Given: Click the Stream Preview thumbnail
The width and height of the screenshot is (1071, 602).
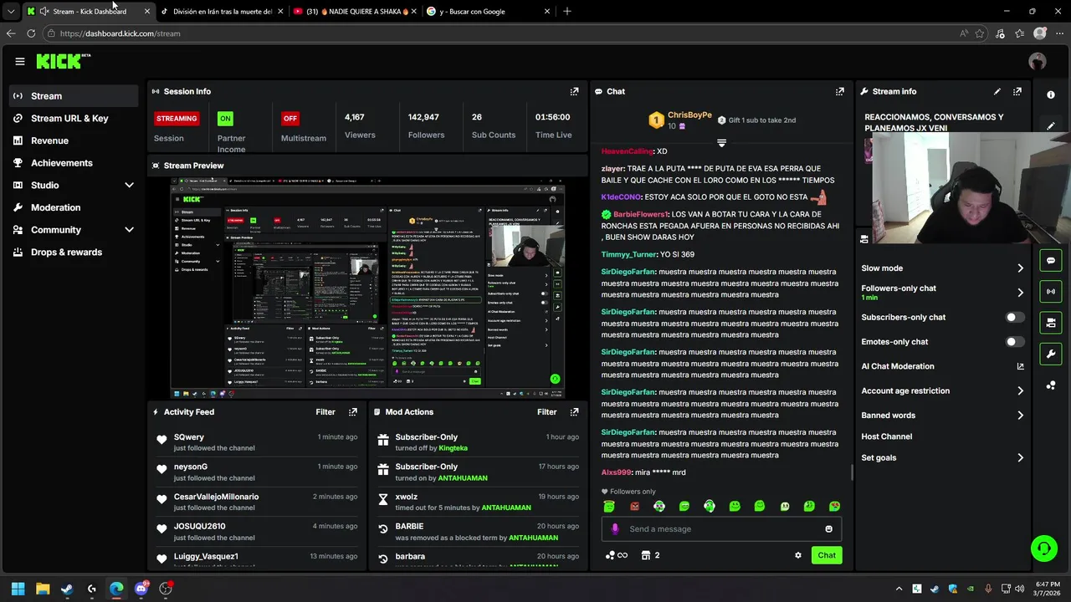Looking at the screenshot, I should [x=367, y=288].
